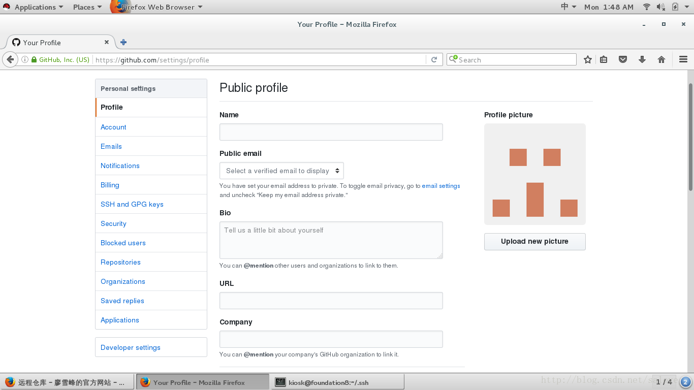This screenshot has width=694, height=390.
Task: Open Billing settings
Action: 110,185
